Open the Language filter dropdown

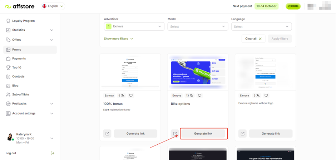261,26
